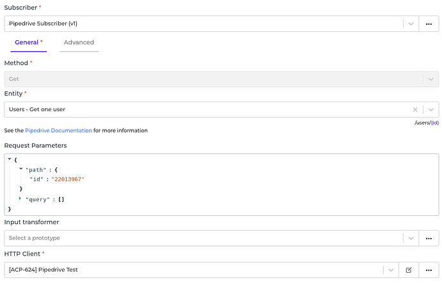Click the "query" key in JSON
This screenshot has width=442, height=283.
click(x=38, y=199)
